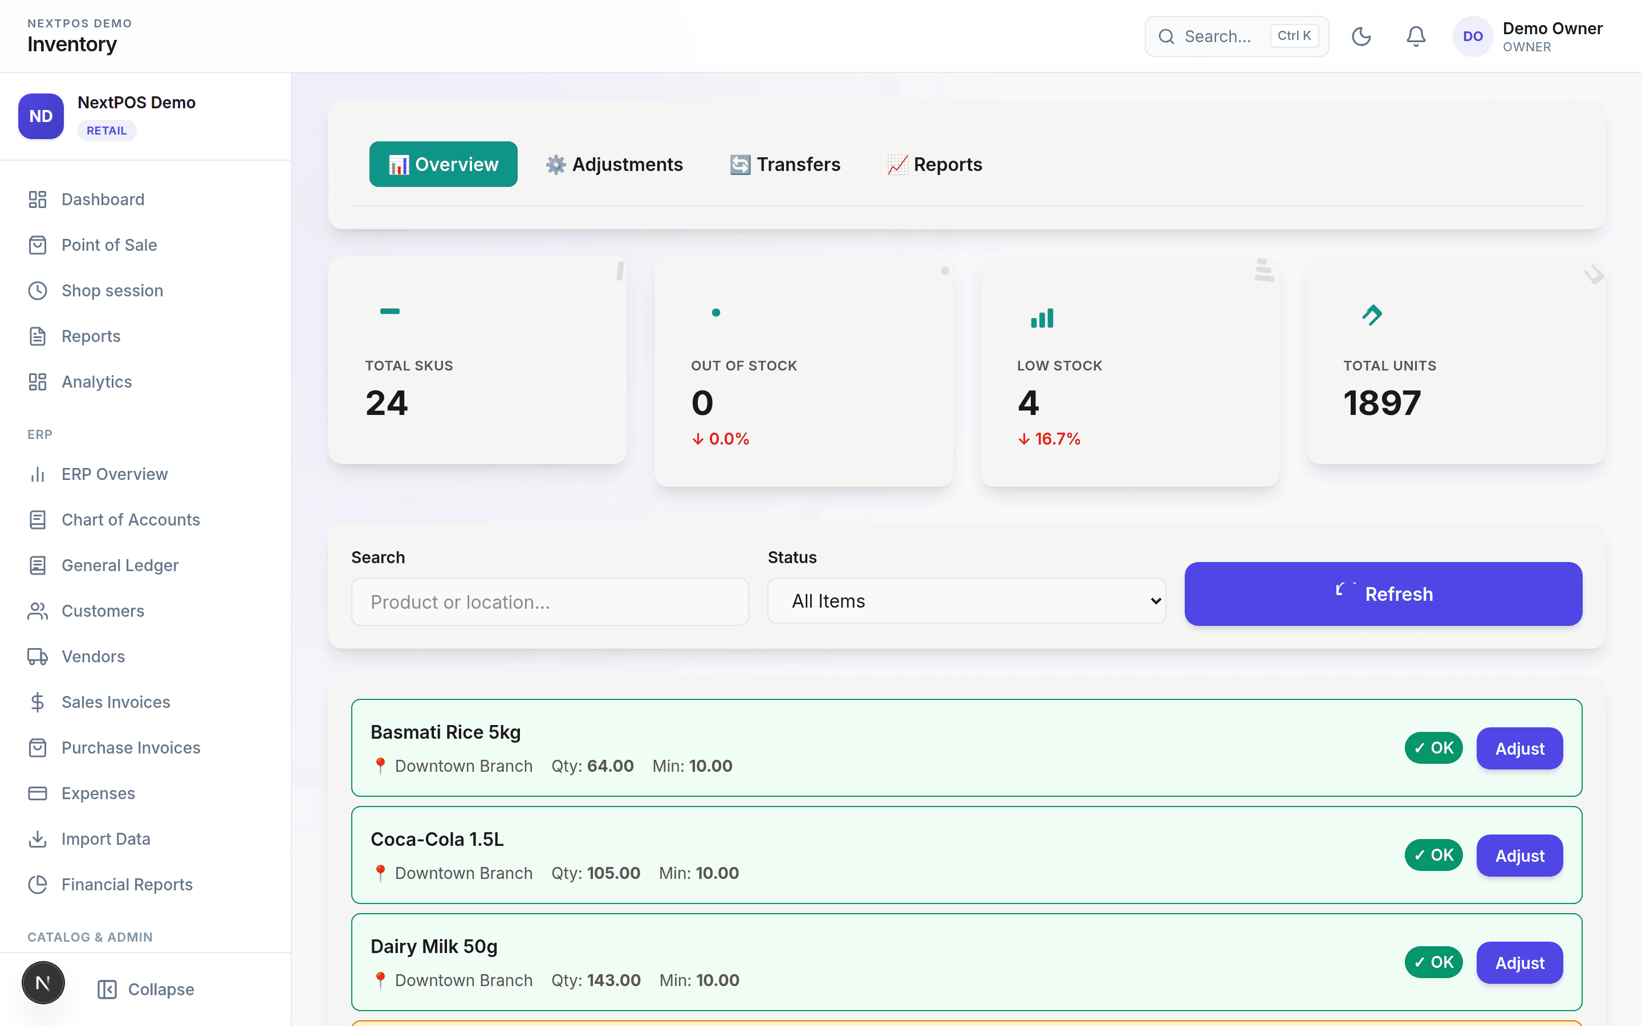1642x1026 pixels.
Task: Click the Low Stock 16.7% change
Action: coord(1049,439)
